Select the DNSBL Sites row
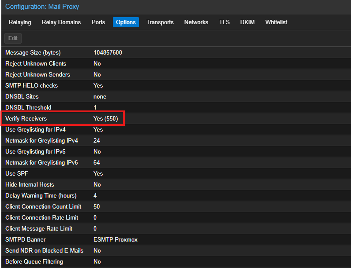351x268 pixels. click(176, 96)
